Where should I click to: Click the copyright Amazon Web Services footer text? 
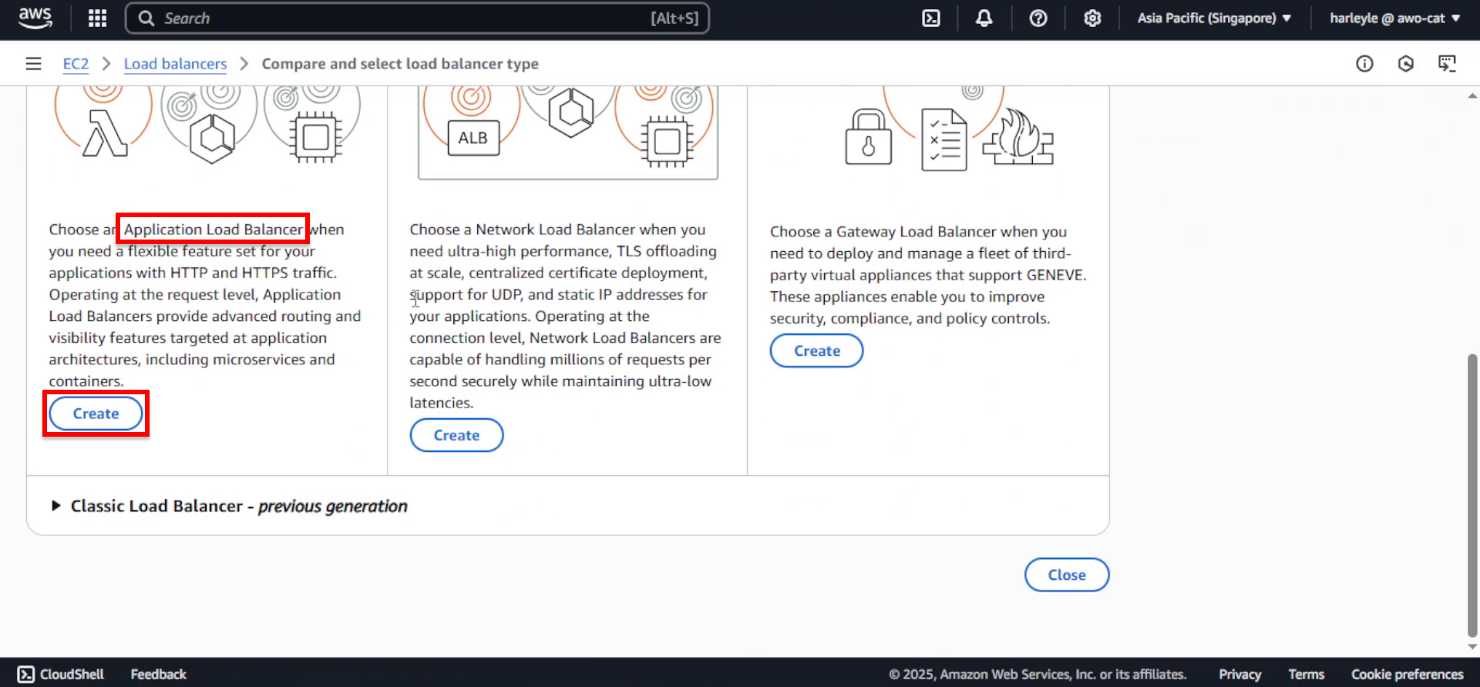(x=1038, y=674)
